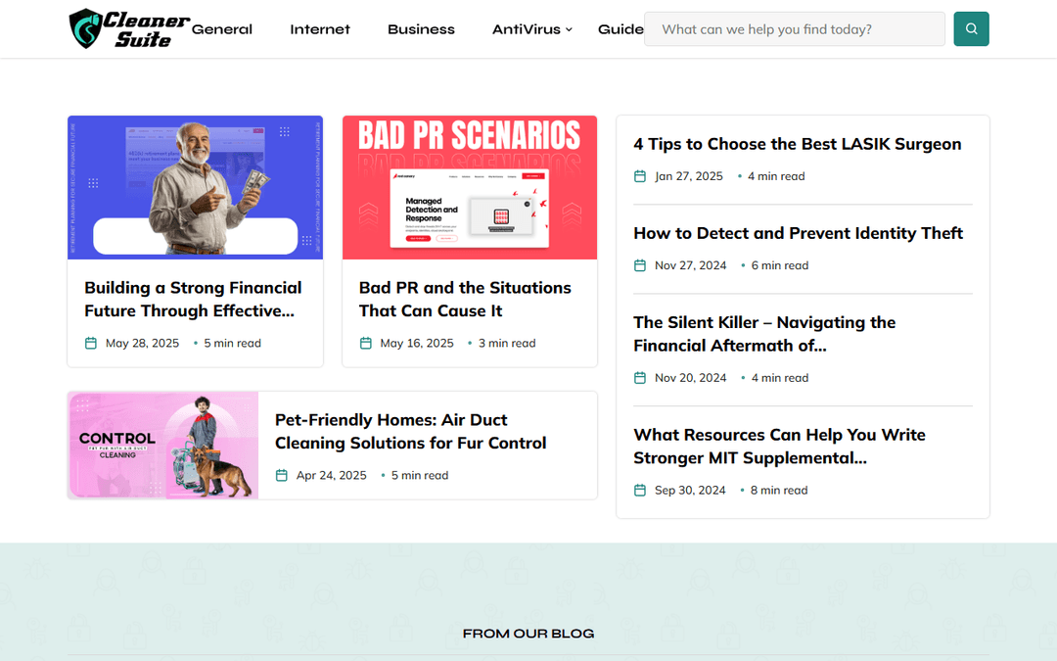
Task: Click the '6 min read' label
Action: pyautogui.click(x=780, y=265)
